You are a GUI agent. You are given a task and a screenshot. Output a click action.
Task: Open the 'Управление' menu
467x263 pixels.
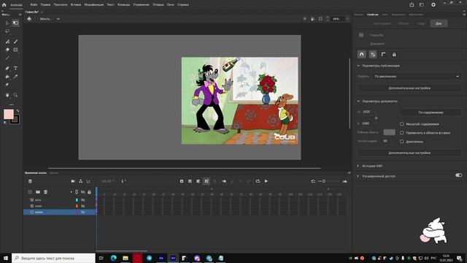141,5
